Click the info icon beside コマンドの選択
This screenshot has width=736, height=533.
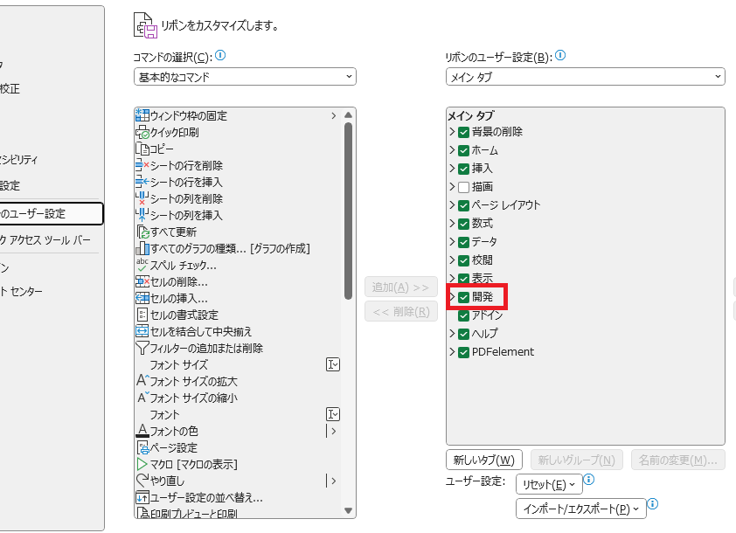[219, 54]
